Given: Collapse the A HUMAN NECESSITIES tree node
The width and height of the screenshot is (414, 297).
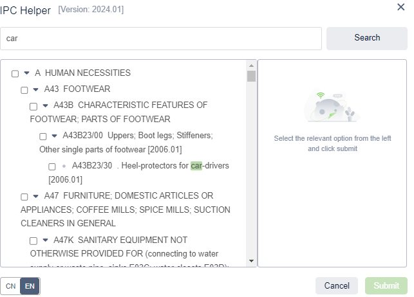Looking at the screenshot, I should [26, 73].
